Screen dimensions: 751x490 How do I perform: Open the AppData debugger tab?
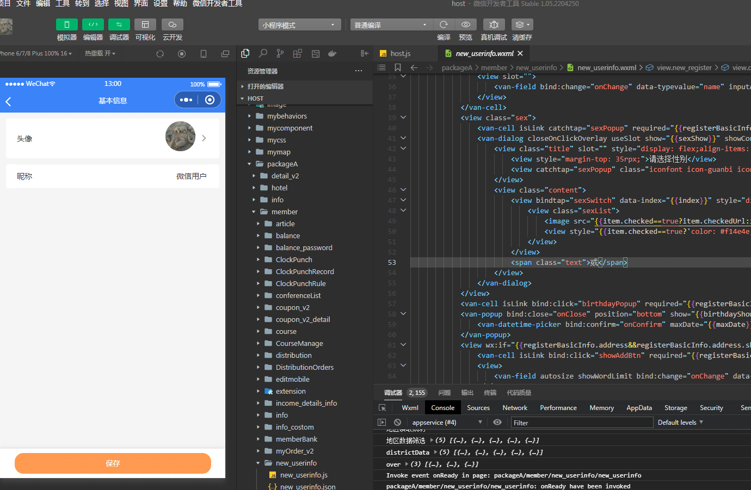pyautogui.click(x=639, y=408)
